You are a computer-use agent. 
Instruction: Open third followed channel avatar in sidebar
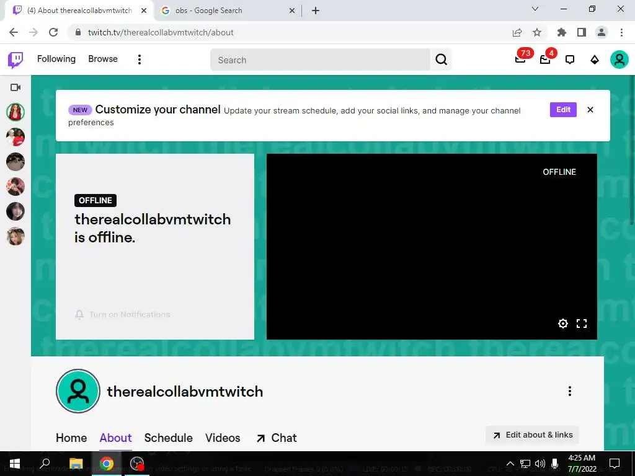click(x=16, y=162)
